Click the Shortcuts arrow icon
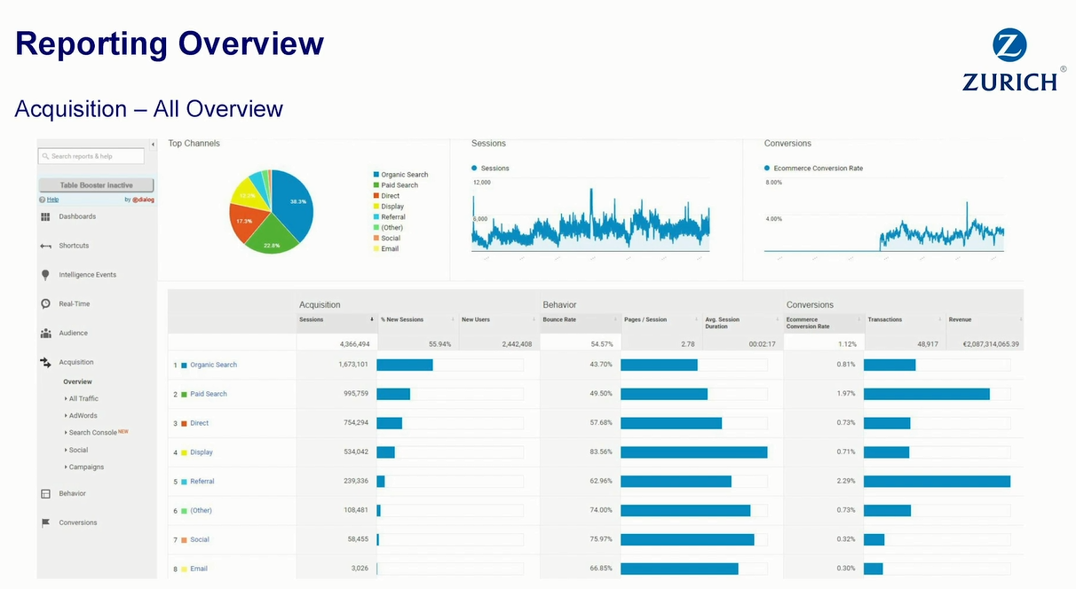Viewport: 1076px width, 589px height. (45, 246)
